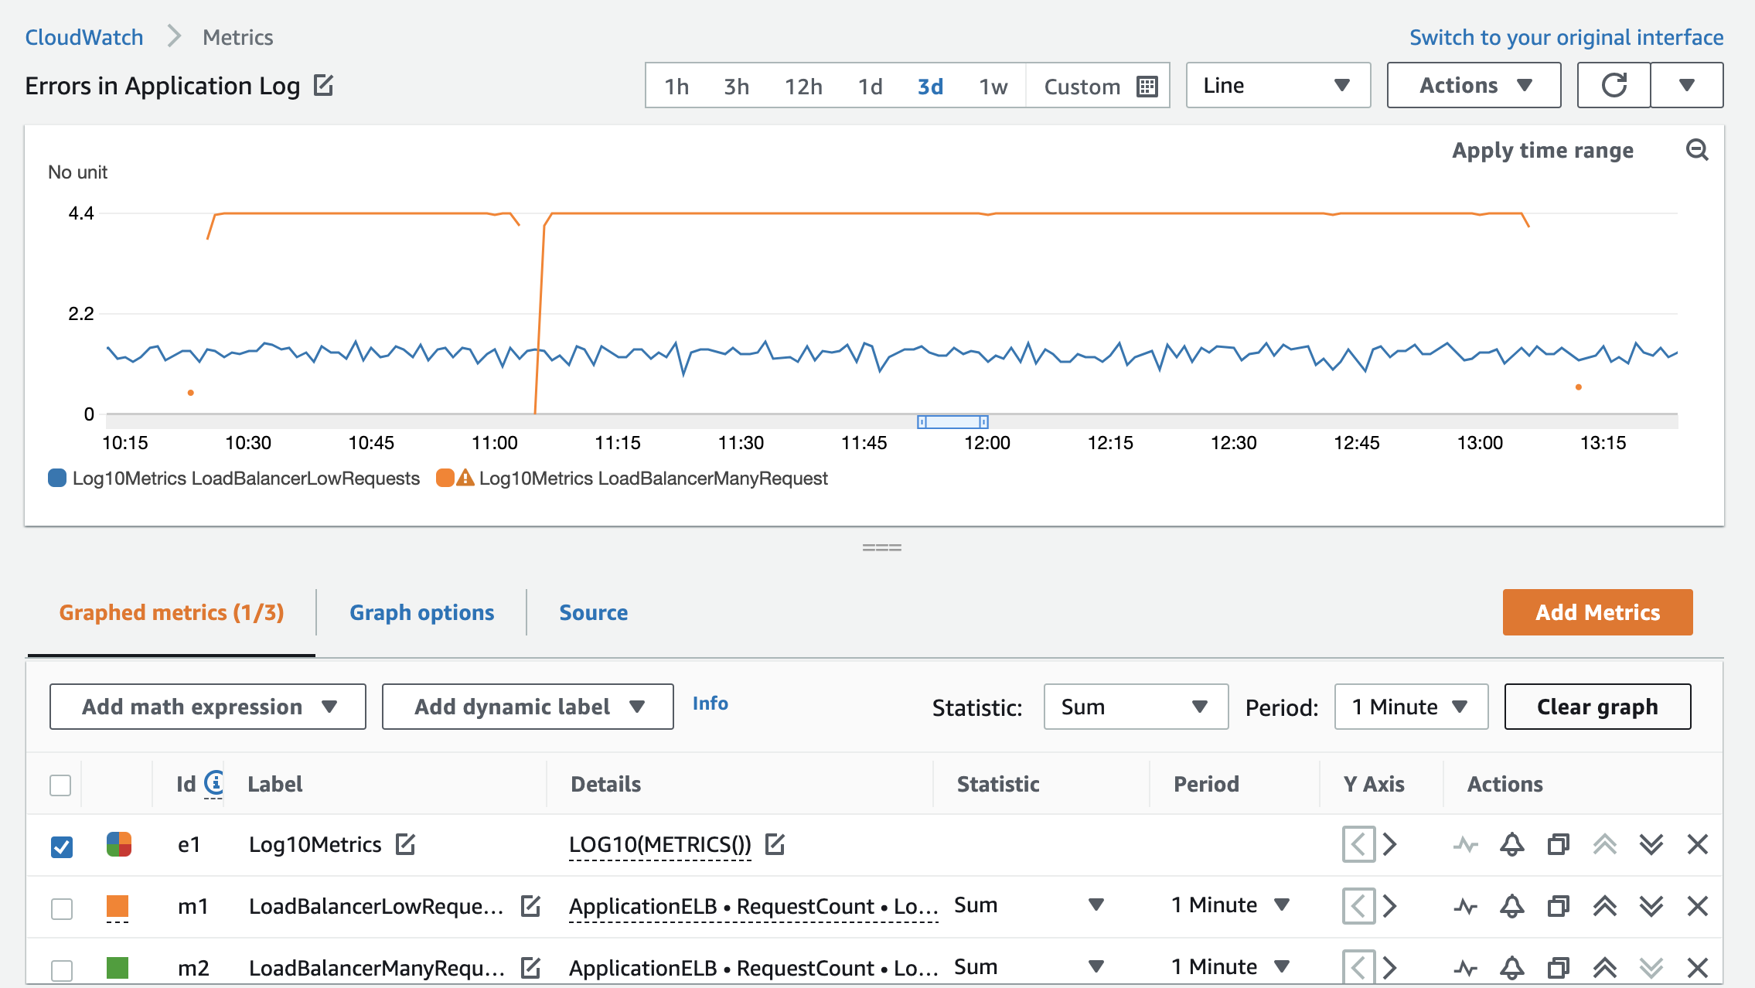Move LoadBalancerLowRequests metric to top
Screen dimensions: 1755x988
point(1604,906)
